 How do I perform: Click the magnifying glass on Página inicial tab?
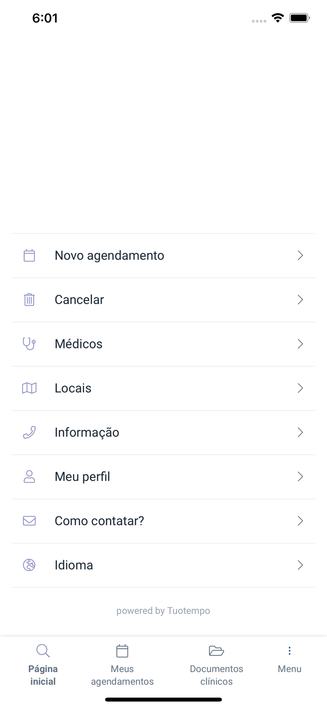pos(43,650)
